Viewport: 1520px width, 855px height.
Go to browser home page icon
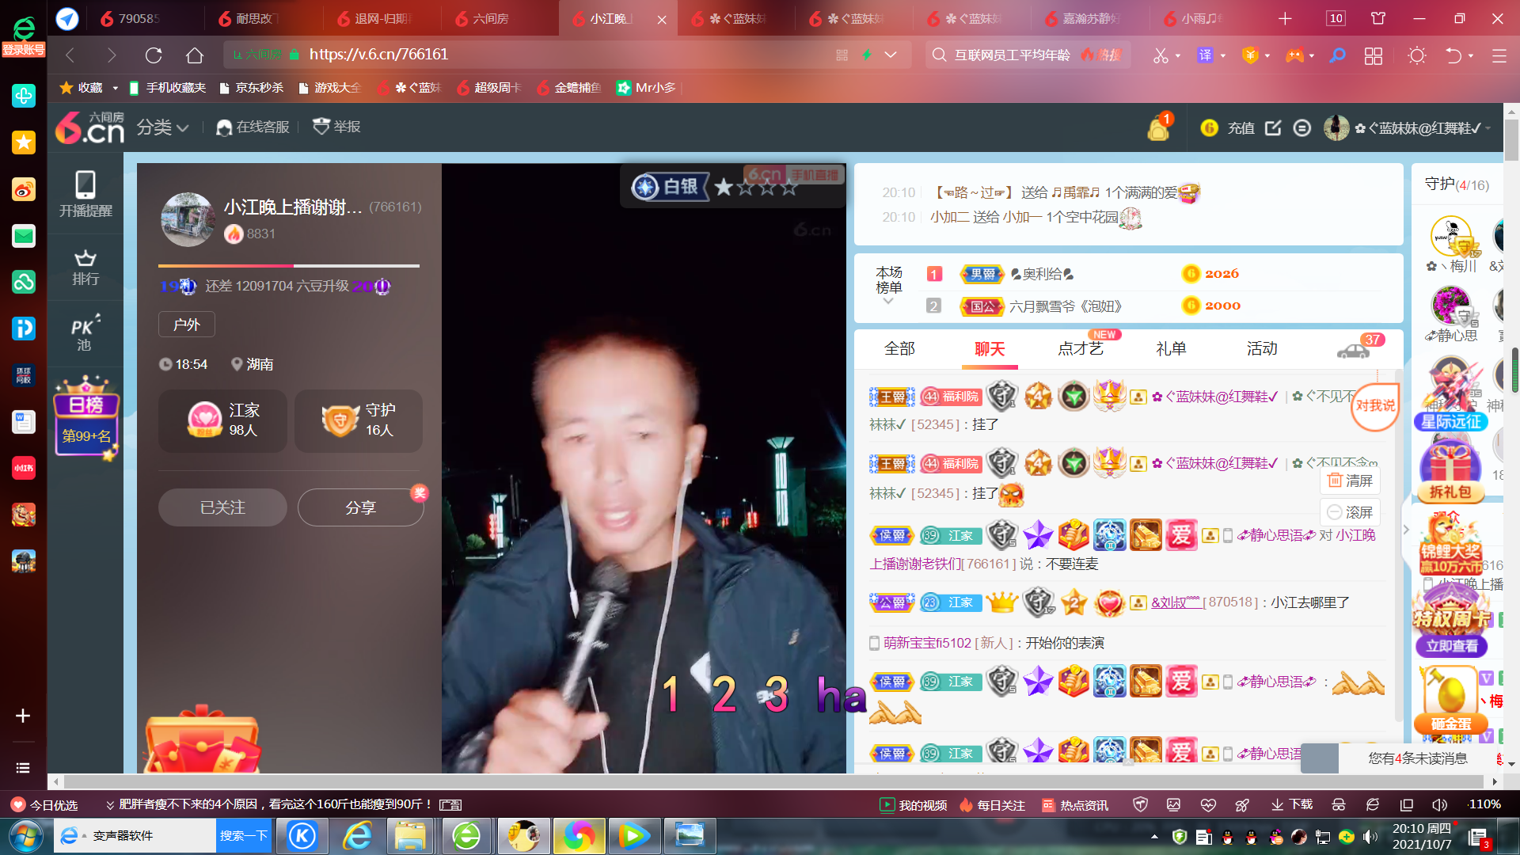tap(195, 55)
